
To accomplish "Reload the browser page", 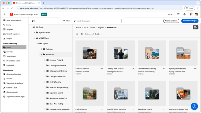I will click(12, 8).
